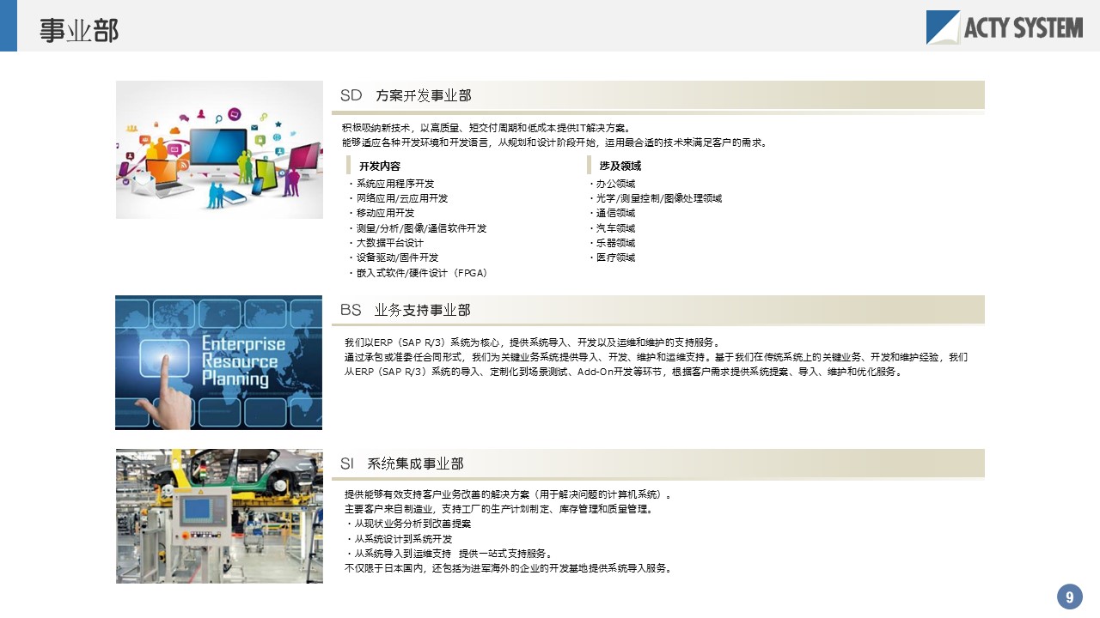Click the slide title 事业部

click(x=79, y=30)
